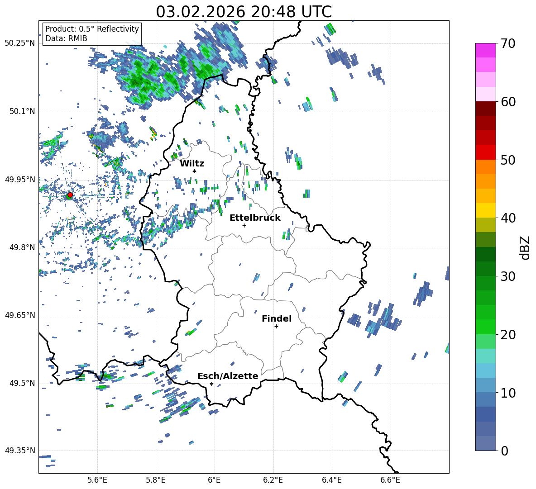The height and width of the screenshot is (489, 536).
Task: Pick the magenta swatch at colorbar top
Action: (486, 50)
